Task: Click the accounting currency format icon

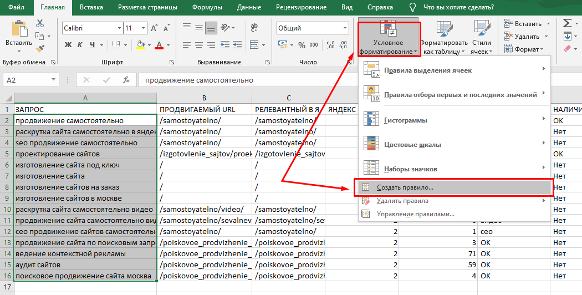Action: 283,45
